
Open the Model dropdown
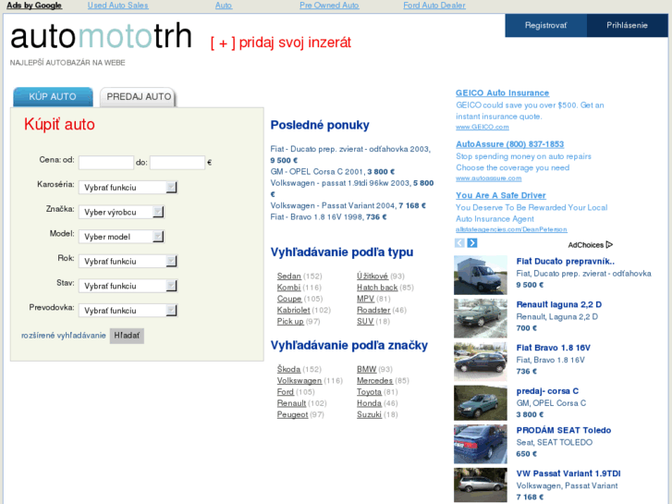pos(121,237)
